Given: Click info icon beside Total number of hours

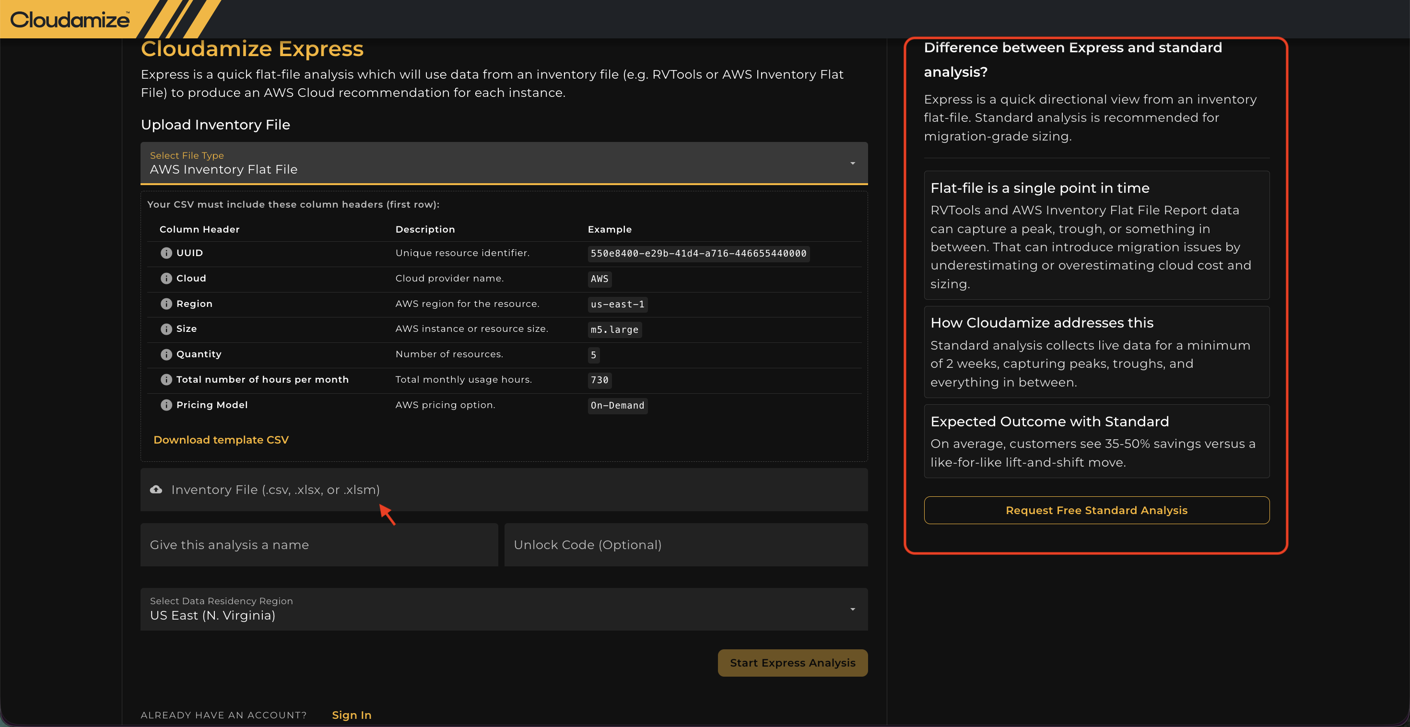Looking at the screenshot, I should click(x=166, y=379).
